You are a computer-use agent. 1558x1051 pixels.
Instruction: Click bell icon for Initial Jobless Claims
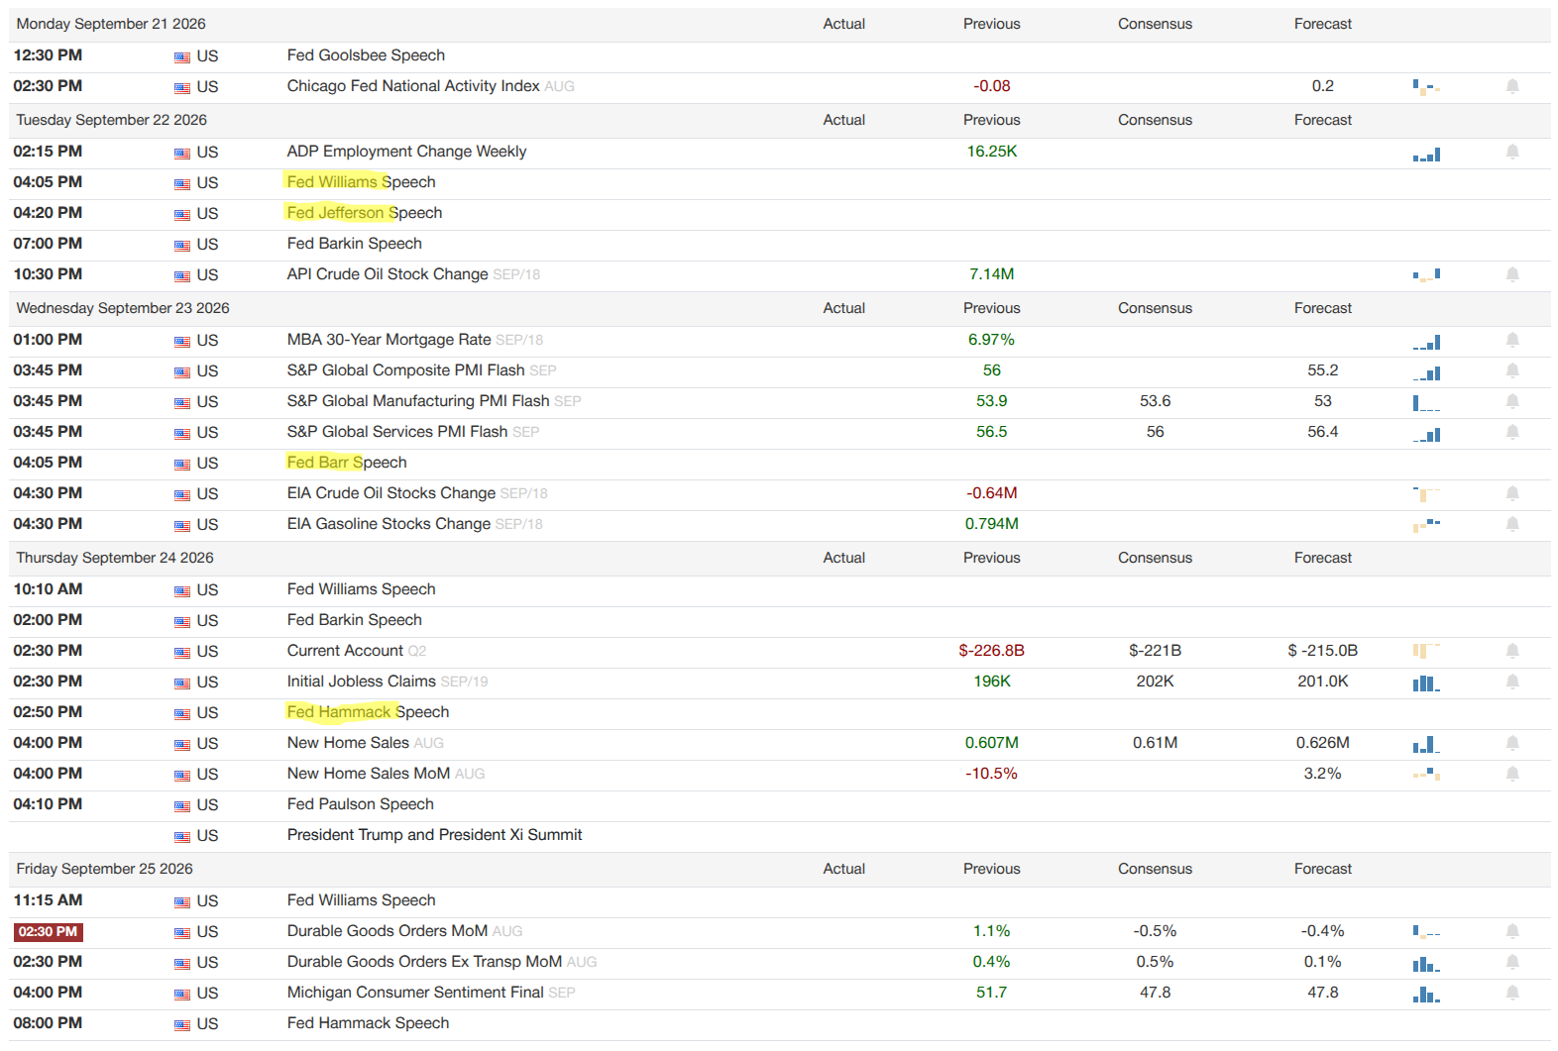tap(1512, 682)
